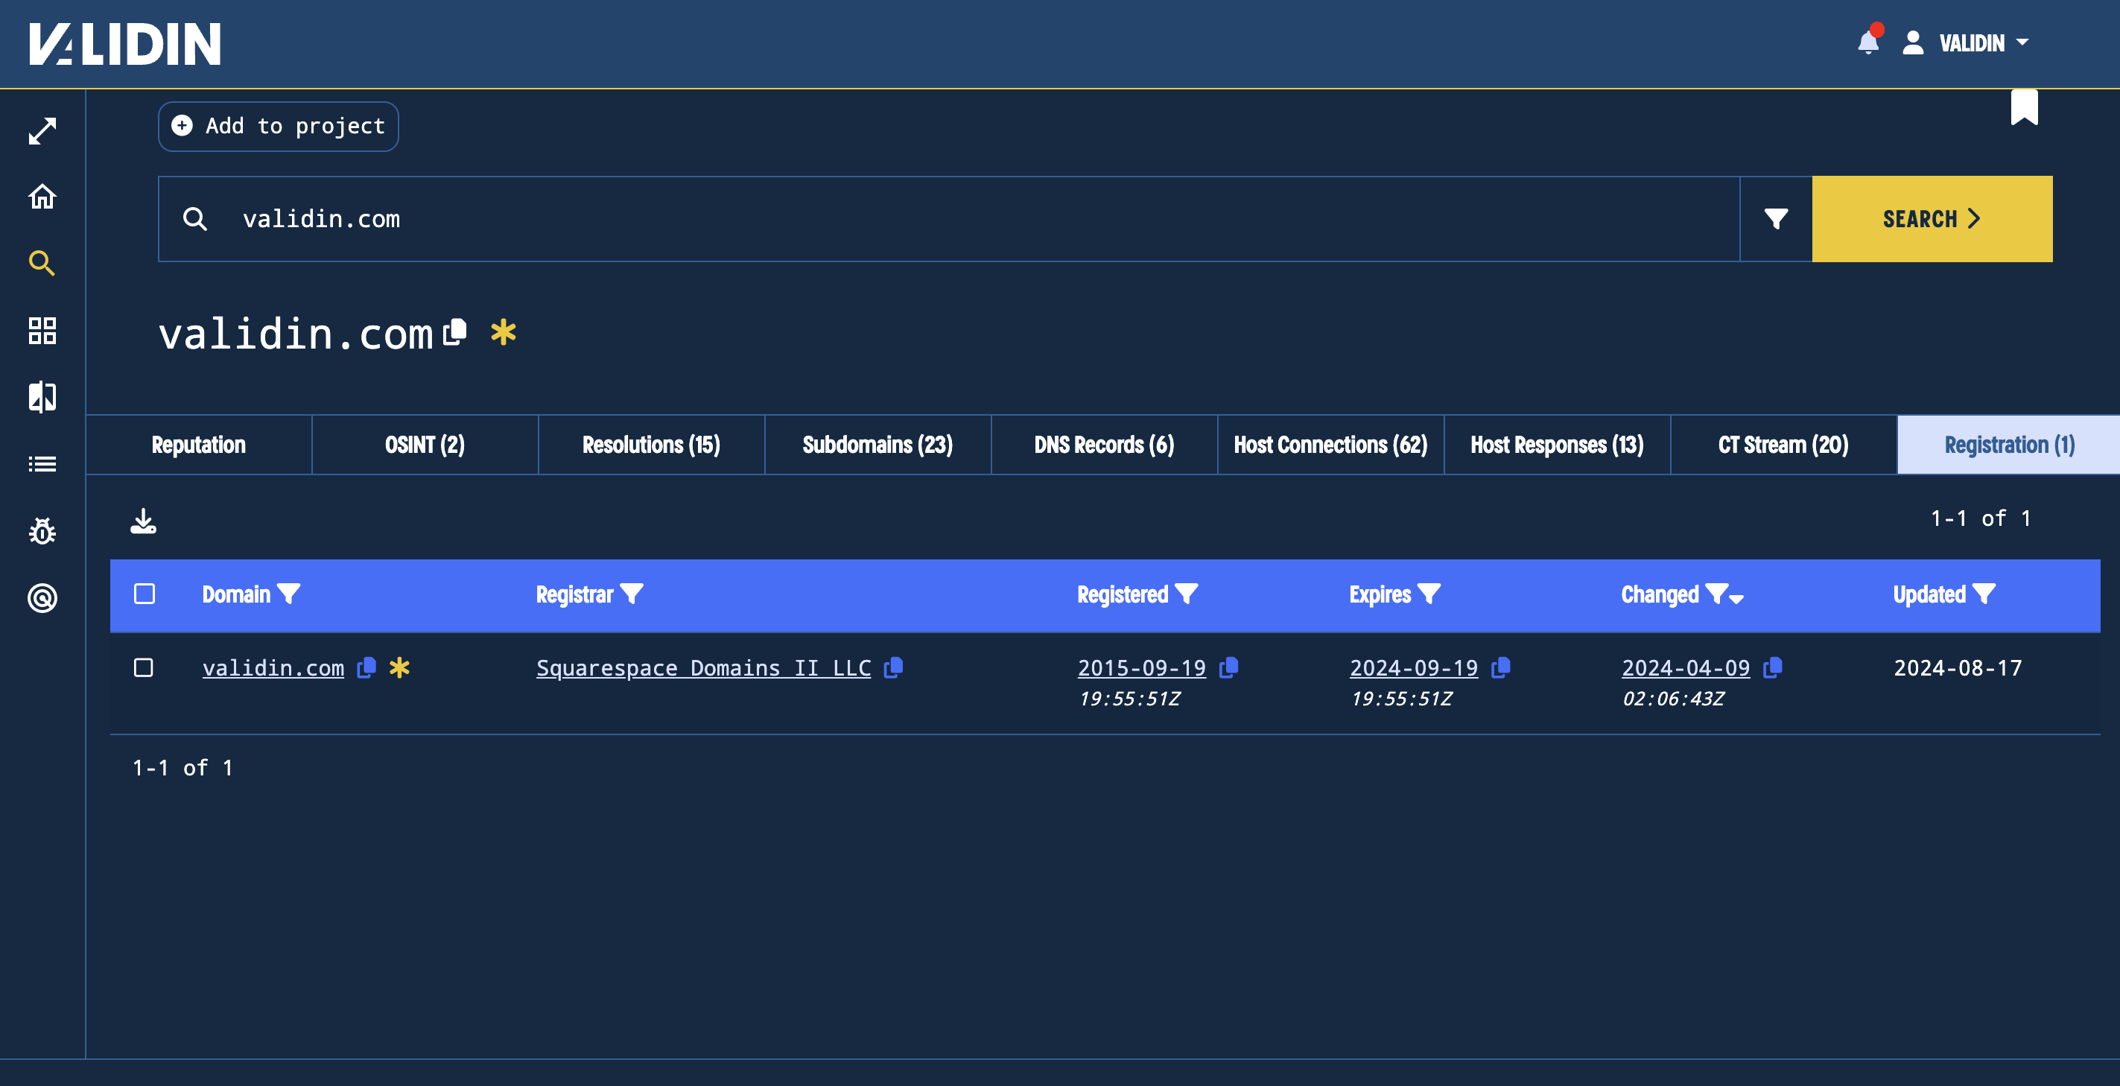The image size is (2120, 1086).
Task: Open the search filter funnel button
Action: pos(1776,219)
